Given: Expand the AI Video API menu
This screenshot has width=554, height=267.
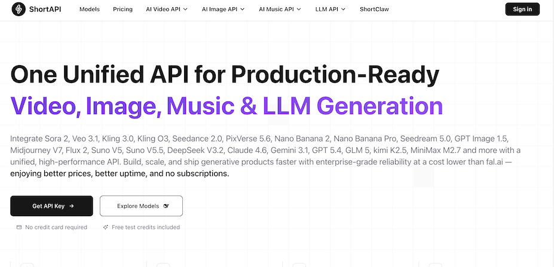Looking at the screenshot, I should [x=167, y=10].
